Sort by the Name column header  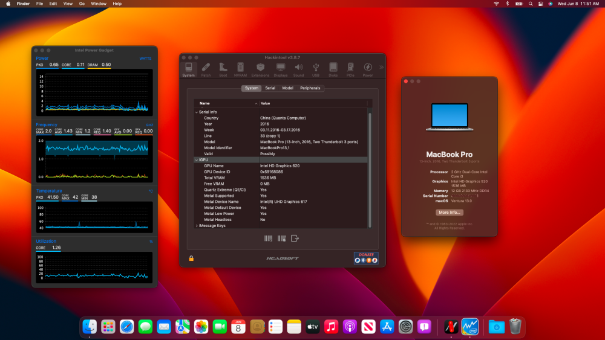tap(226, 103)
